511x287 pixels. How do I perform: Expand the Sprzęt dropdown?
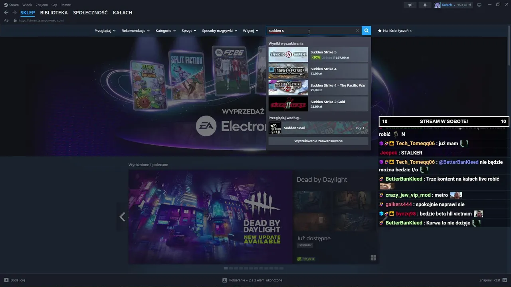pos(189,31)
